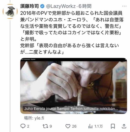Click the reply count 2
The height and width of the screenshot is (132, 130).
[x=28, y=126]
